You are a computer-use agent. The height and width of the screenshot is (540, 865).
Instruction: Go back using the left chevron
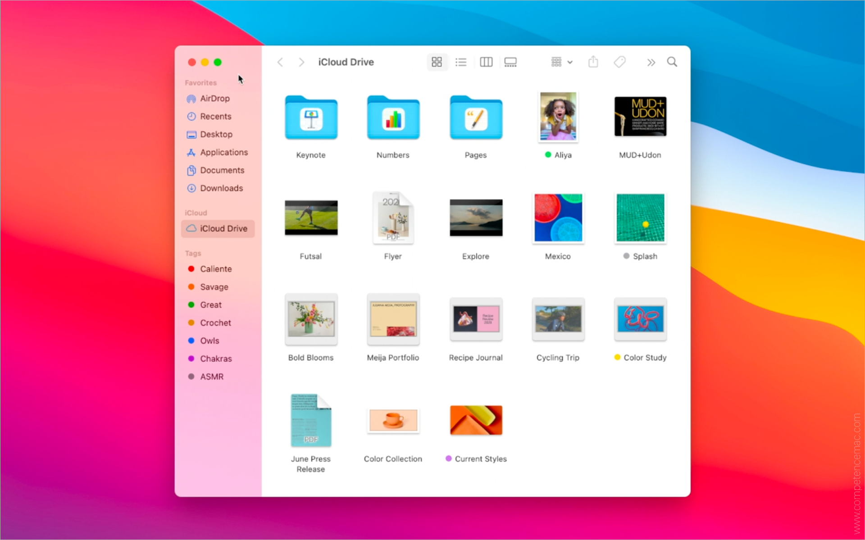click(280, 62)
